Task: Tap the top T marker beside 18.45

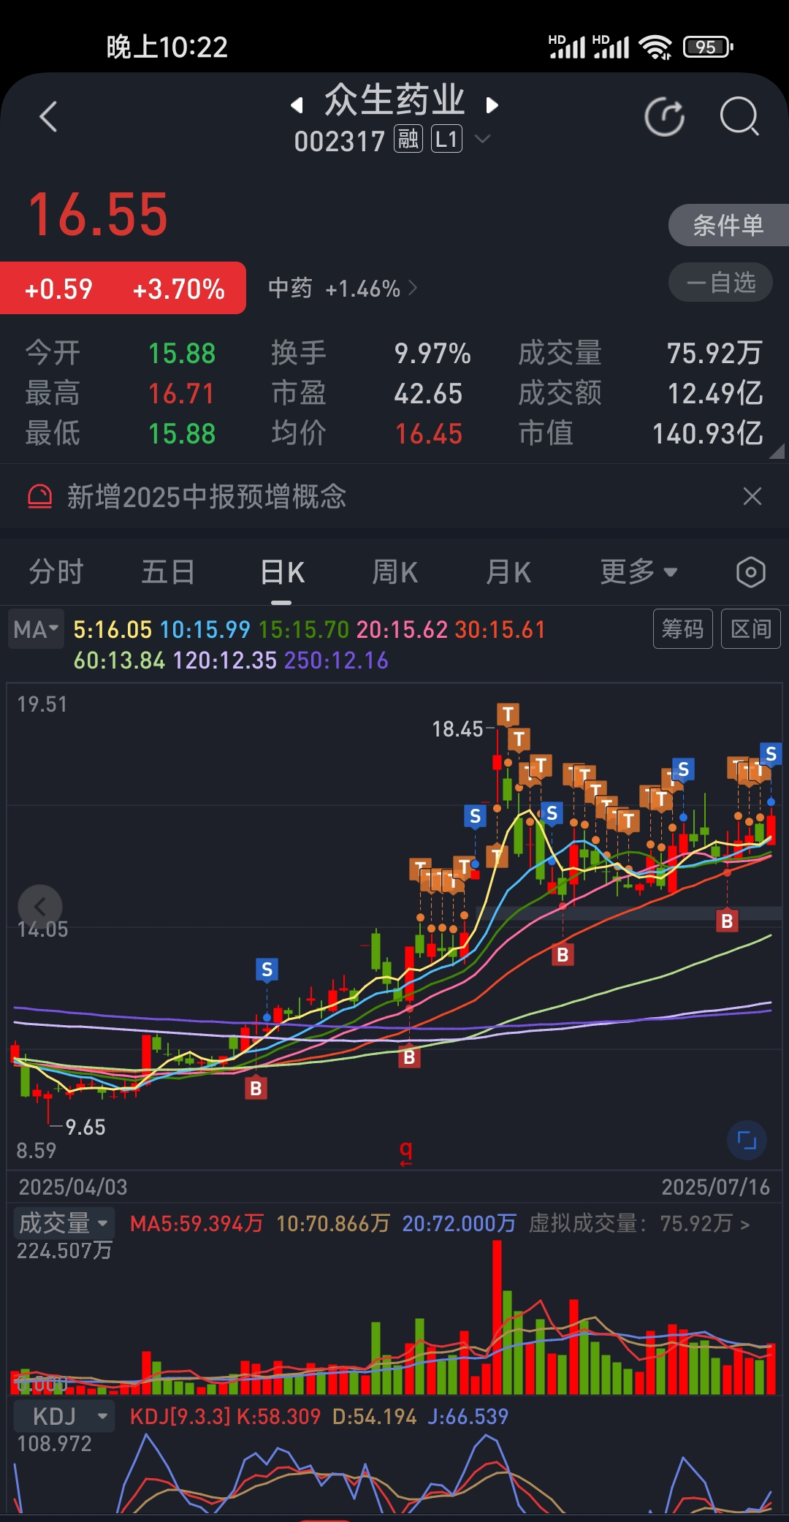Action: click(x=508, y=714)
